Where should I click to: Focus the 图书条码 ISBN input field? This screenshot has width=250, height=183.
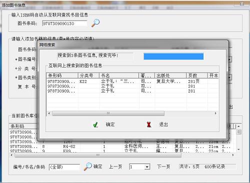pos(64,23)
